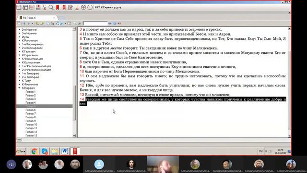Click the icon right of copy pages
This screenshot has width=307, height=173.
(53, 24)
